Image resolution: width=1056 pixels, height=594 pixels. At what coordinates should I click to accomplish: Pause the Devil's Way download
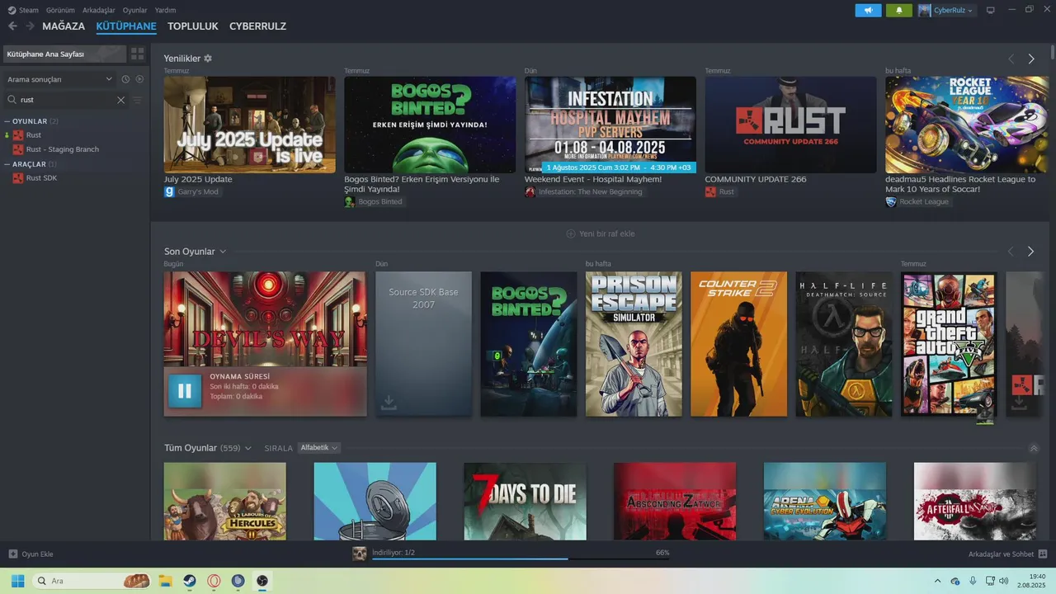(185, 391)
